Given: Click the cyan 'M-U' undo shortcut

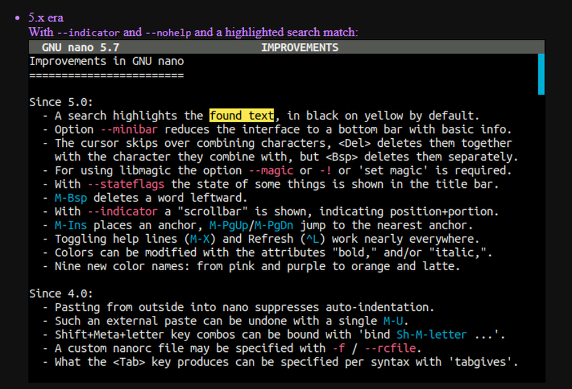Looking at the screenshot, I should coord(394,321).
